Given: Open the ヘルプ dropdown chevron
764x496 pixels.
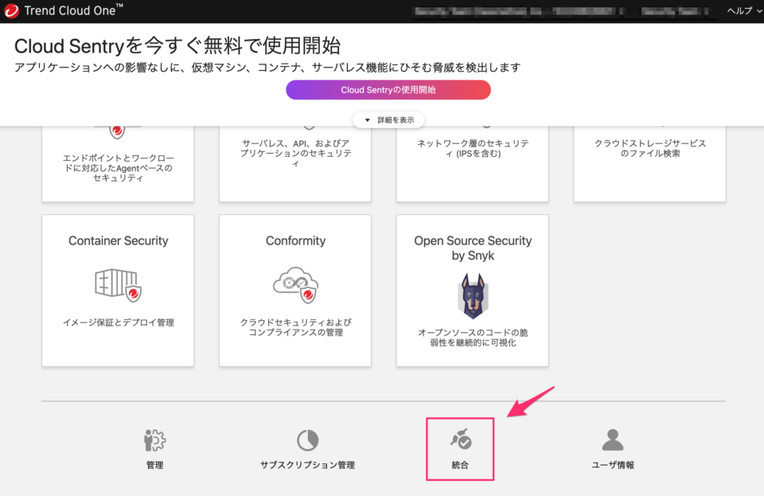Looking at the screenshot, I should [758, 11].
